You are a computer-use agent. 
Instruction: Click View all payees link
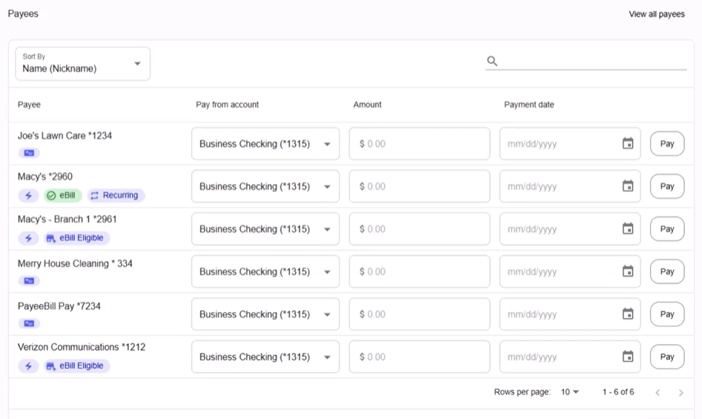click(656, 14)
